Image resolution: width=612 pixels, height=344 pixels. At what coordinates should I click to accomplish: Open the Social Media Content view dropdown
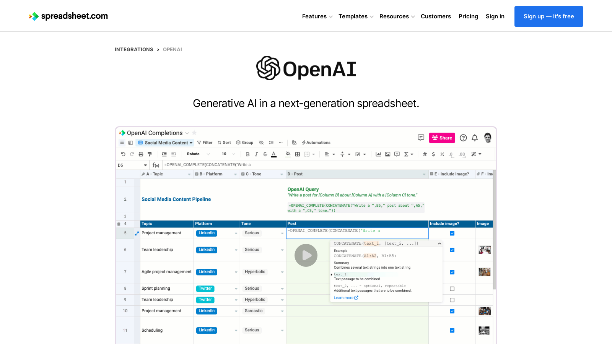(165, 143)
